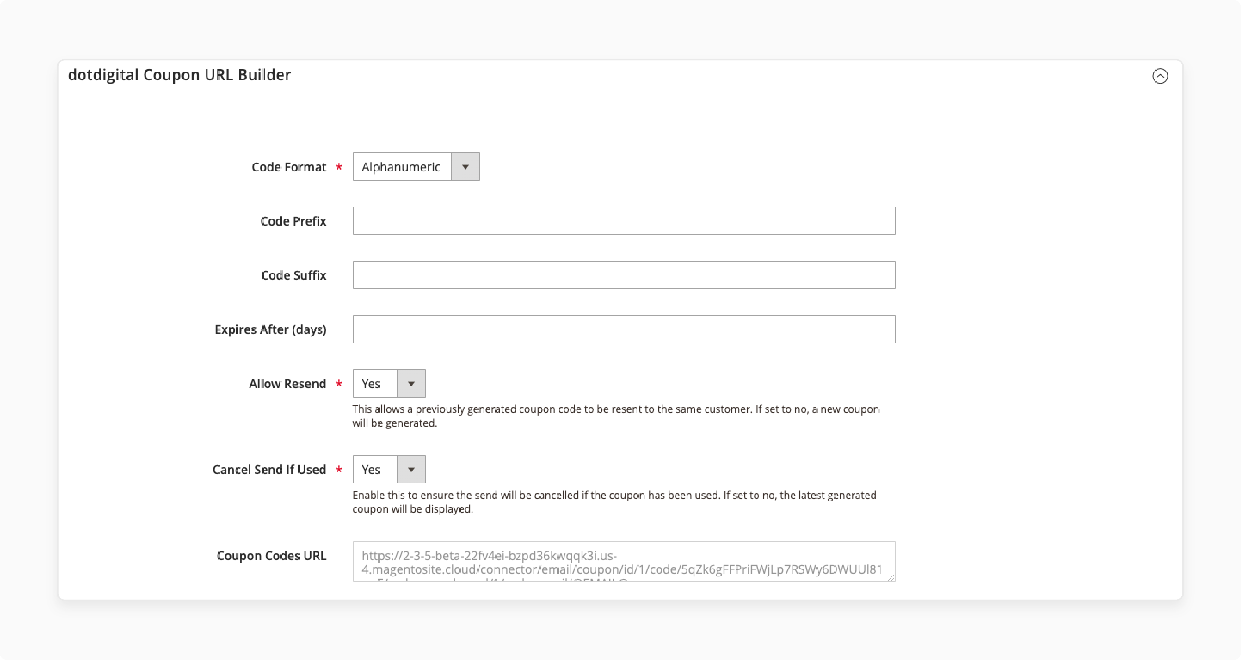Focus the Code Suffix input
This screenshot has width=1241, height=660.
624,275
